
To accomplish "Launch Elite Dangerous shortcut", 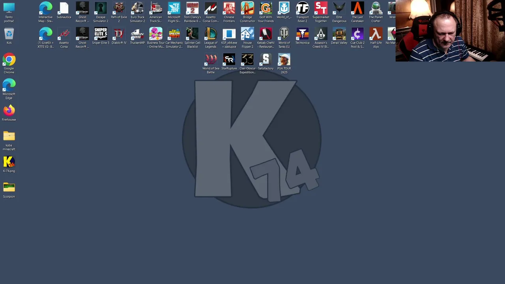I will pos(339,12).
